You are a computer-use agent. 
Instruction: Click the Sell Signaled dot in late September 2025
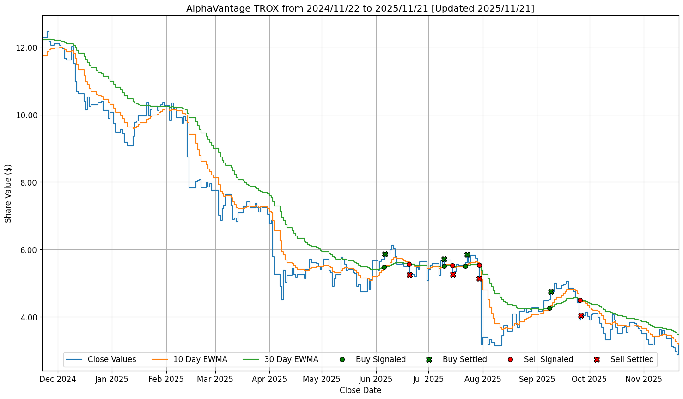(580, 300)
